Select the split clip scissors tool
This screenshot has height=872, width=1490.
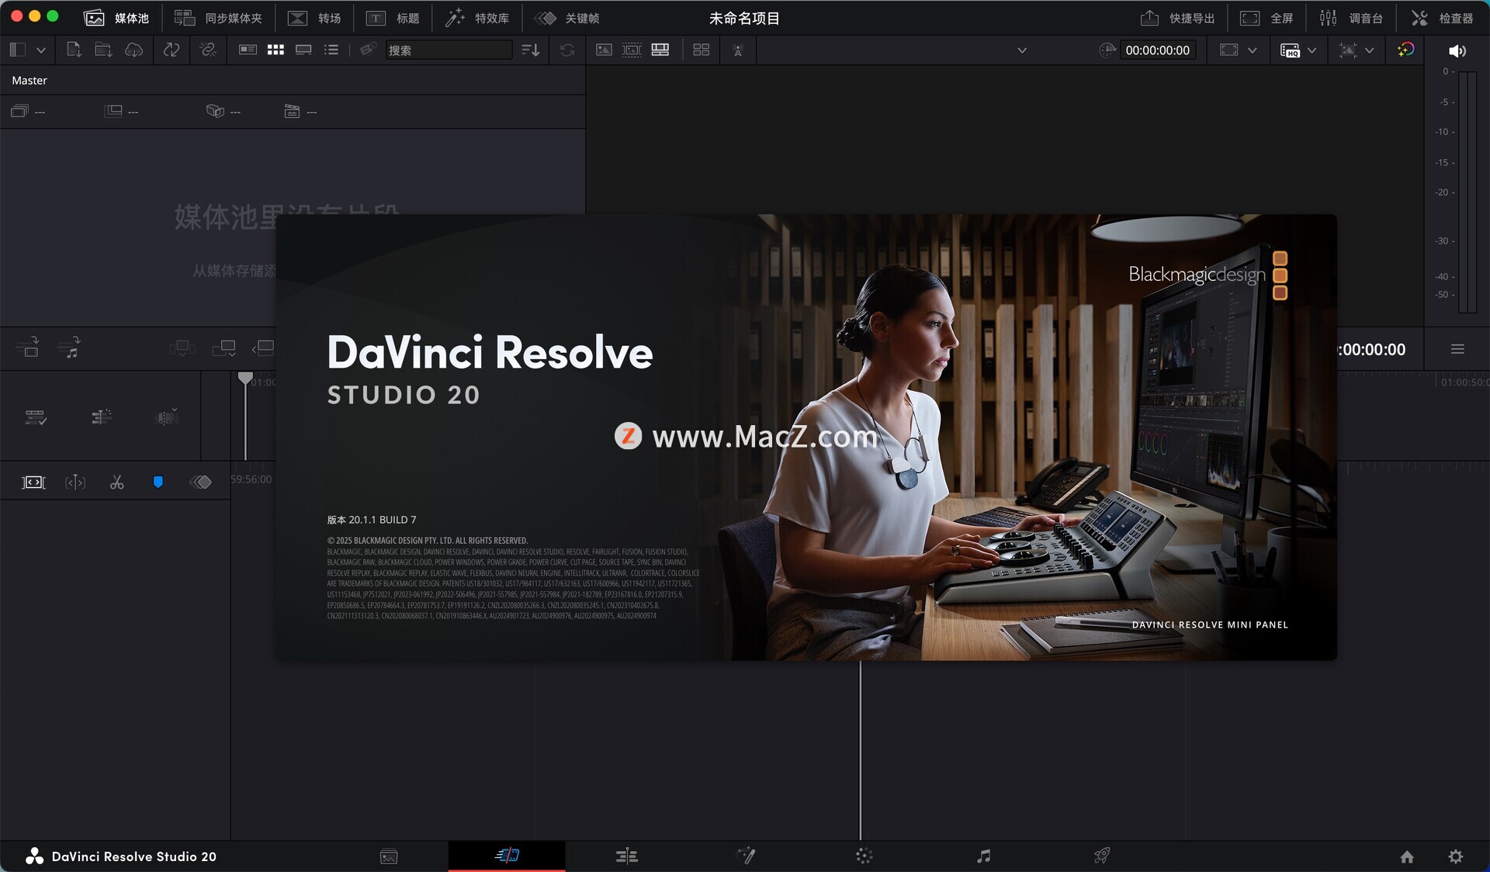[x=116, y=483]
